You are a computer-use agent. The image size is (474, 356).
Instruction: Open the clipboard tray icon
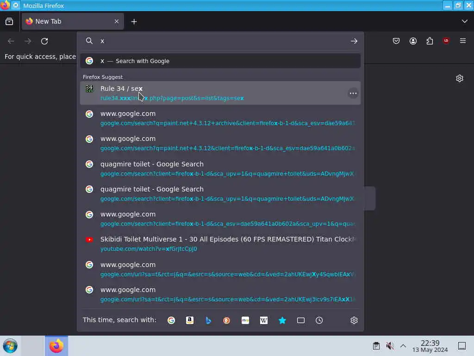[376, 346]
